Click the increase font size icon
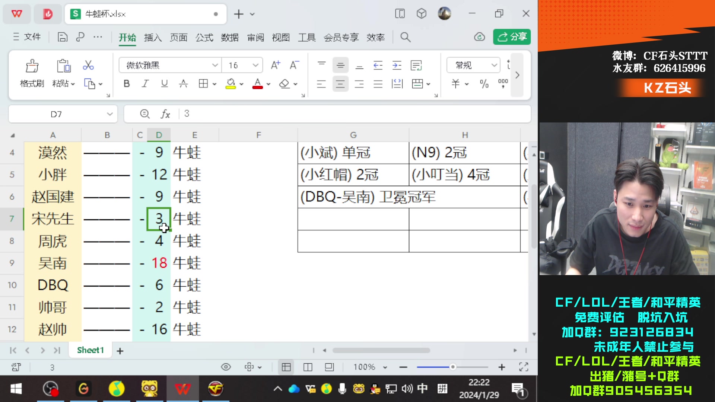Viewport: 715px width, 402px height. (x=275, y=66)
